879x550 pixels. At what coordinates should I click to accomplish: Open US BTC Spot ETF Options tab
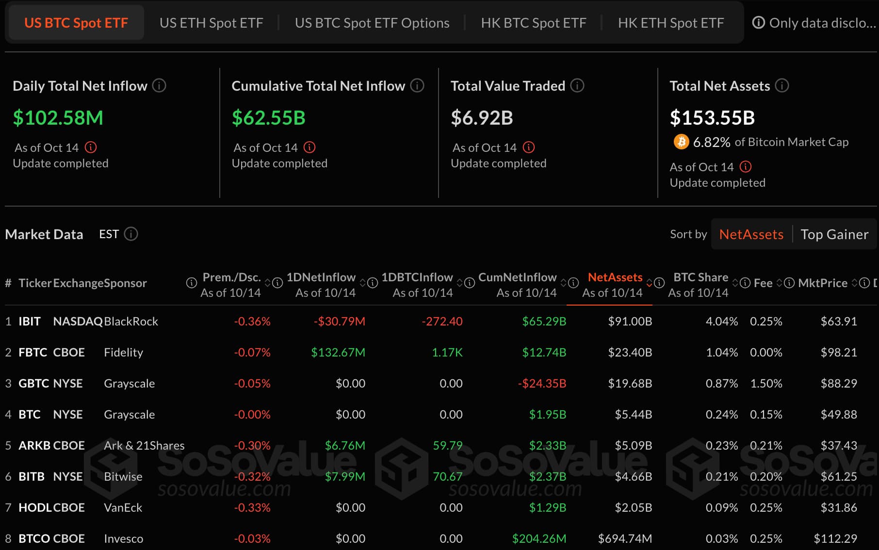point(372,23)
